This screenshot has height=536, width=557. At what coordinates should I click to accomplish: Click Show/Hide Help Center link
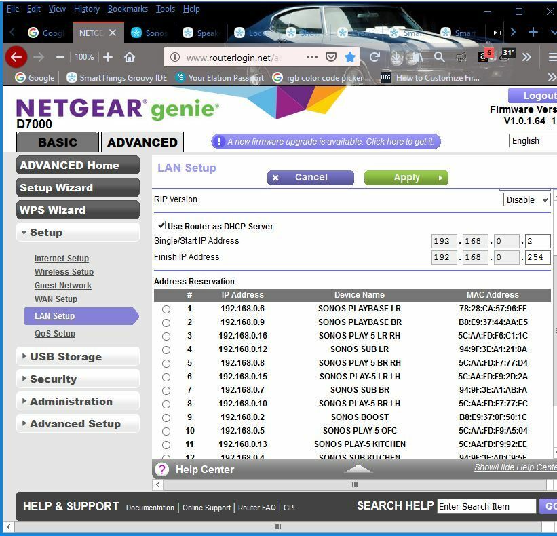[516, 467]
